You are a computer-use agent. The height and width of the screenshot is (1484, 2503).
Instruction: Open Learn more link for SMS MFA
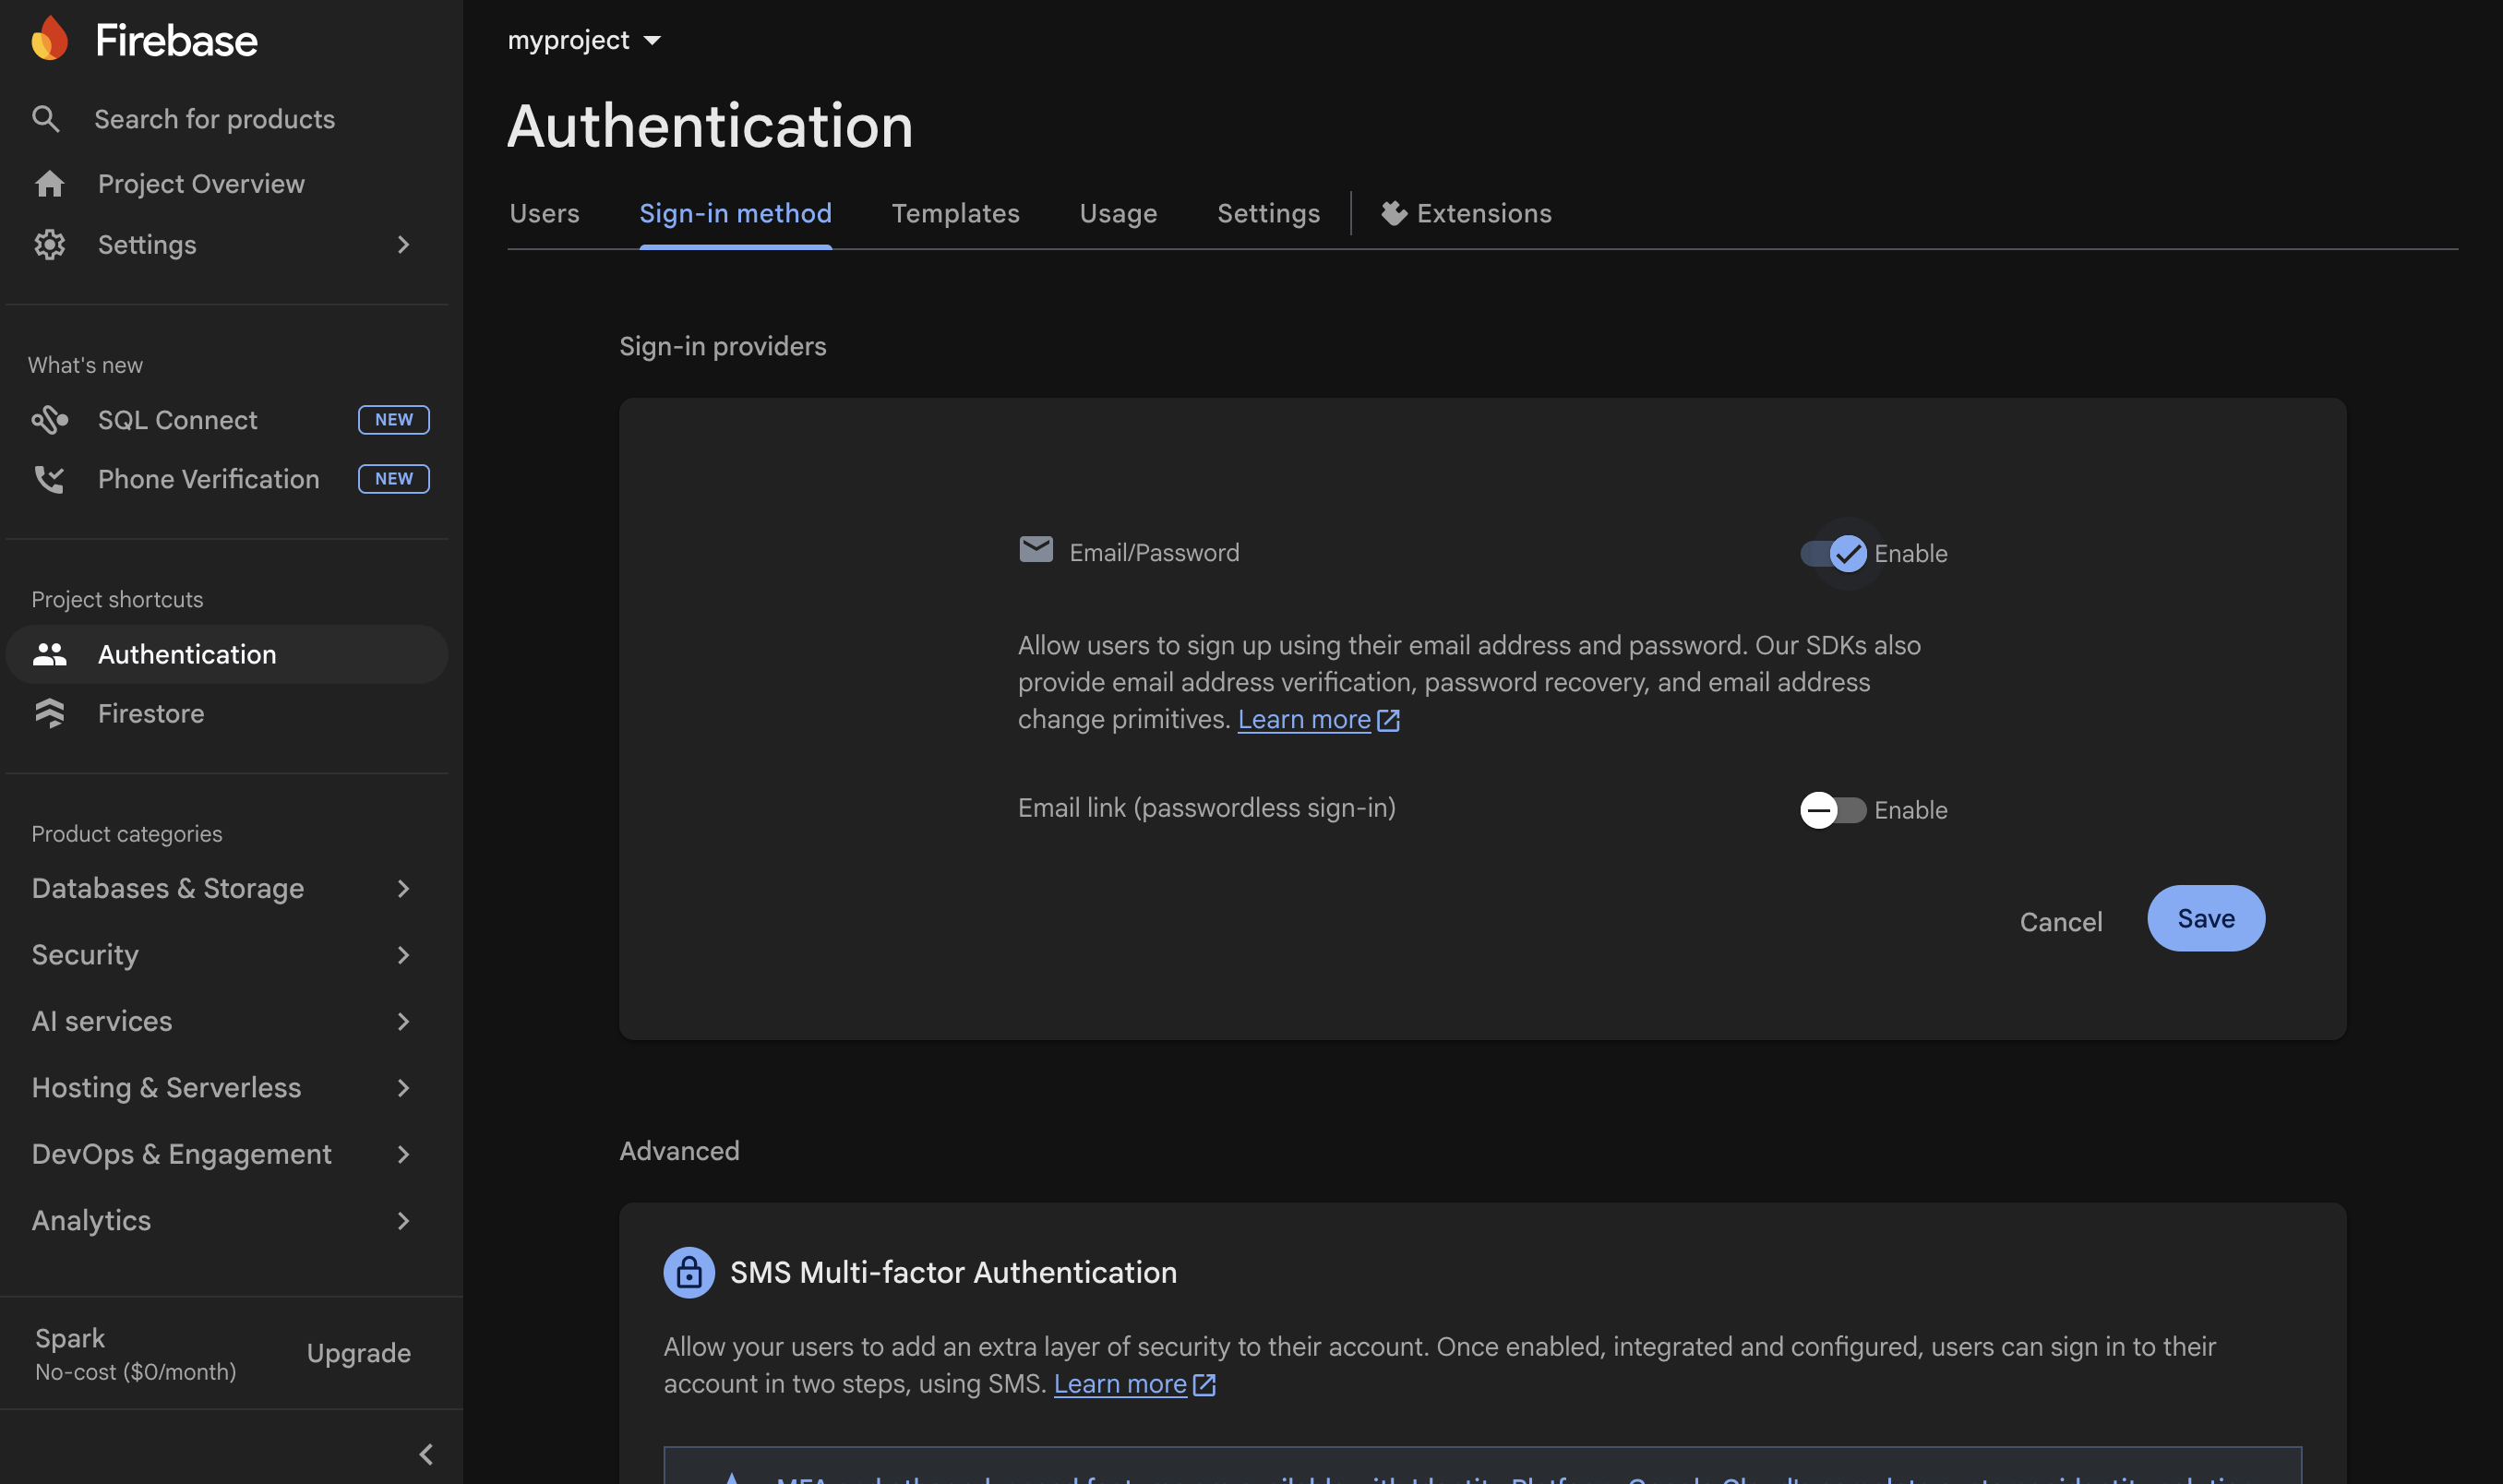coord(1119,1385)
